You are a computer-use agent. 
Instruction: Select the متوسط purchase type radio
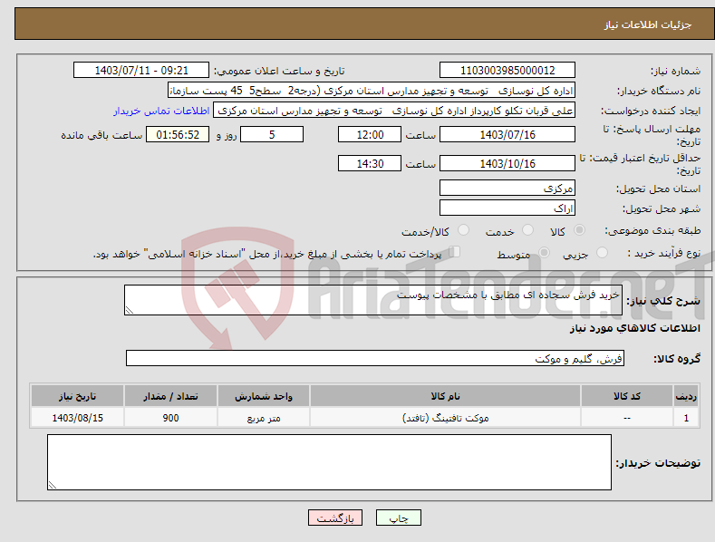544,252
